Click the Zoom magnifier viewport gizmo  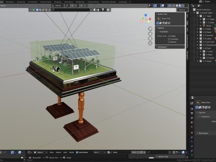tap(150, 29)
